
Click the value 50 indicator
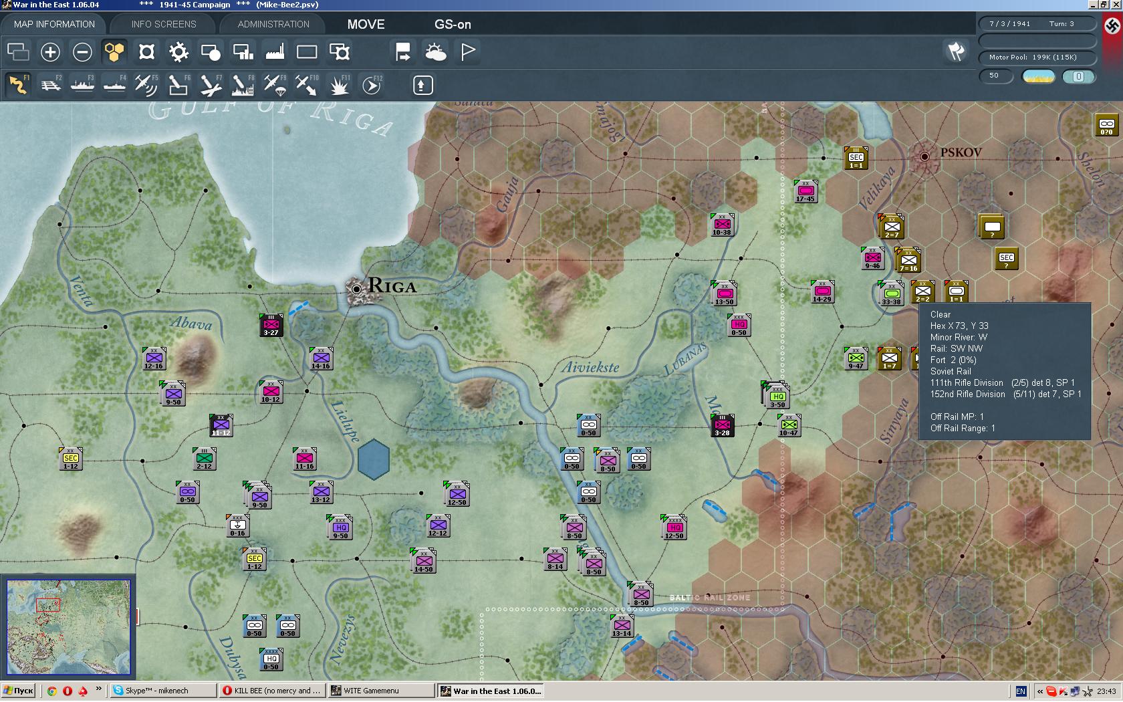pos(995,76)
